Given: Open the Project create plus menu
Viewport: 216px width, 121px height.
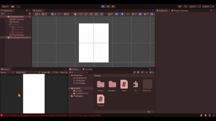Looking at the screenshot, I should tap(71, 72).
